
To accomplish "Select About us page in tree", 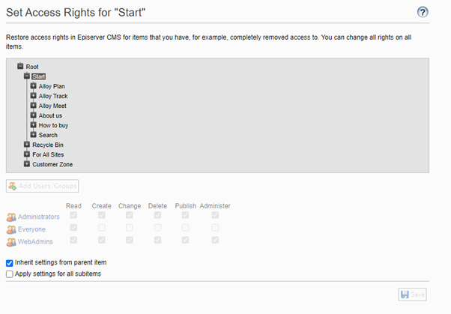I will click(50, 115).
